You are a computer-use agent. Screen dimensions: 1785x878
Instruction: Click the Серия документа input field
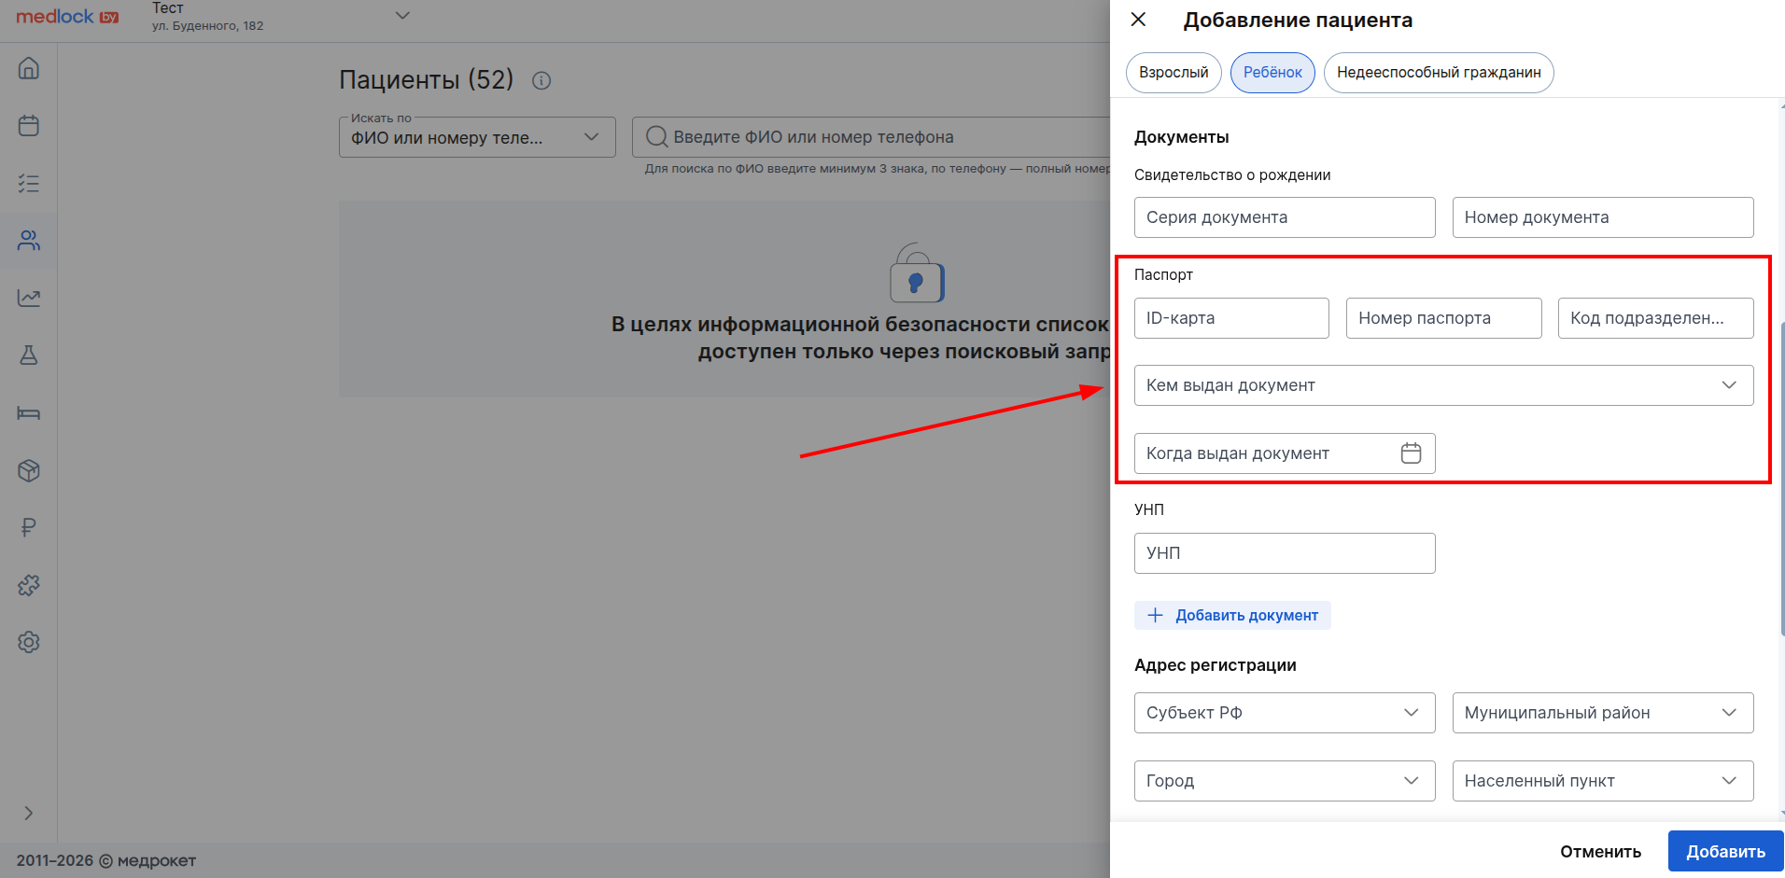1284,217
